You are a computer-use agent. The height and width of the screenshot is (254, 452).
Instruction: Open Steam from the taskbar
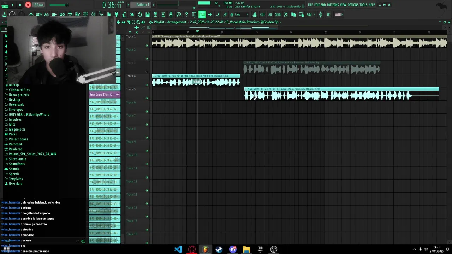click(x=219, y=249)
